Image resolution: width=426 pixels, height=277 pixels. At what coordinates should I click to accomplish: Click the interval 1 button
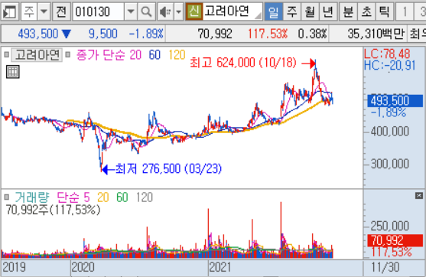point(405,11)
